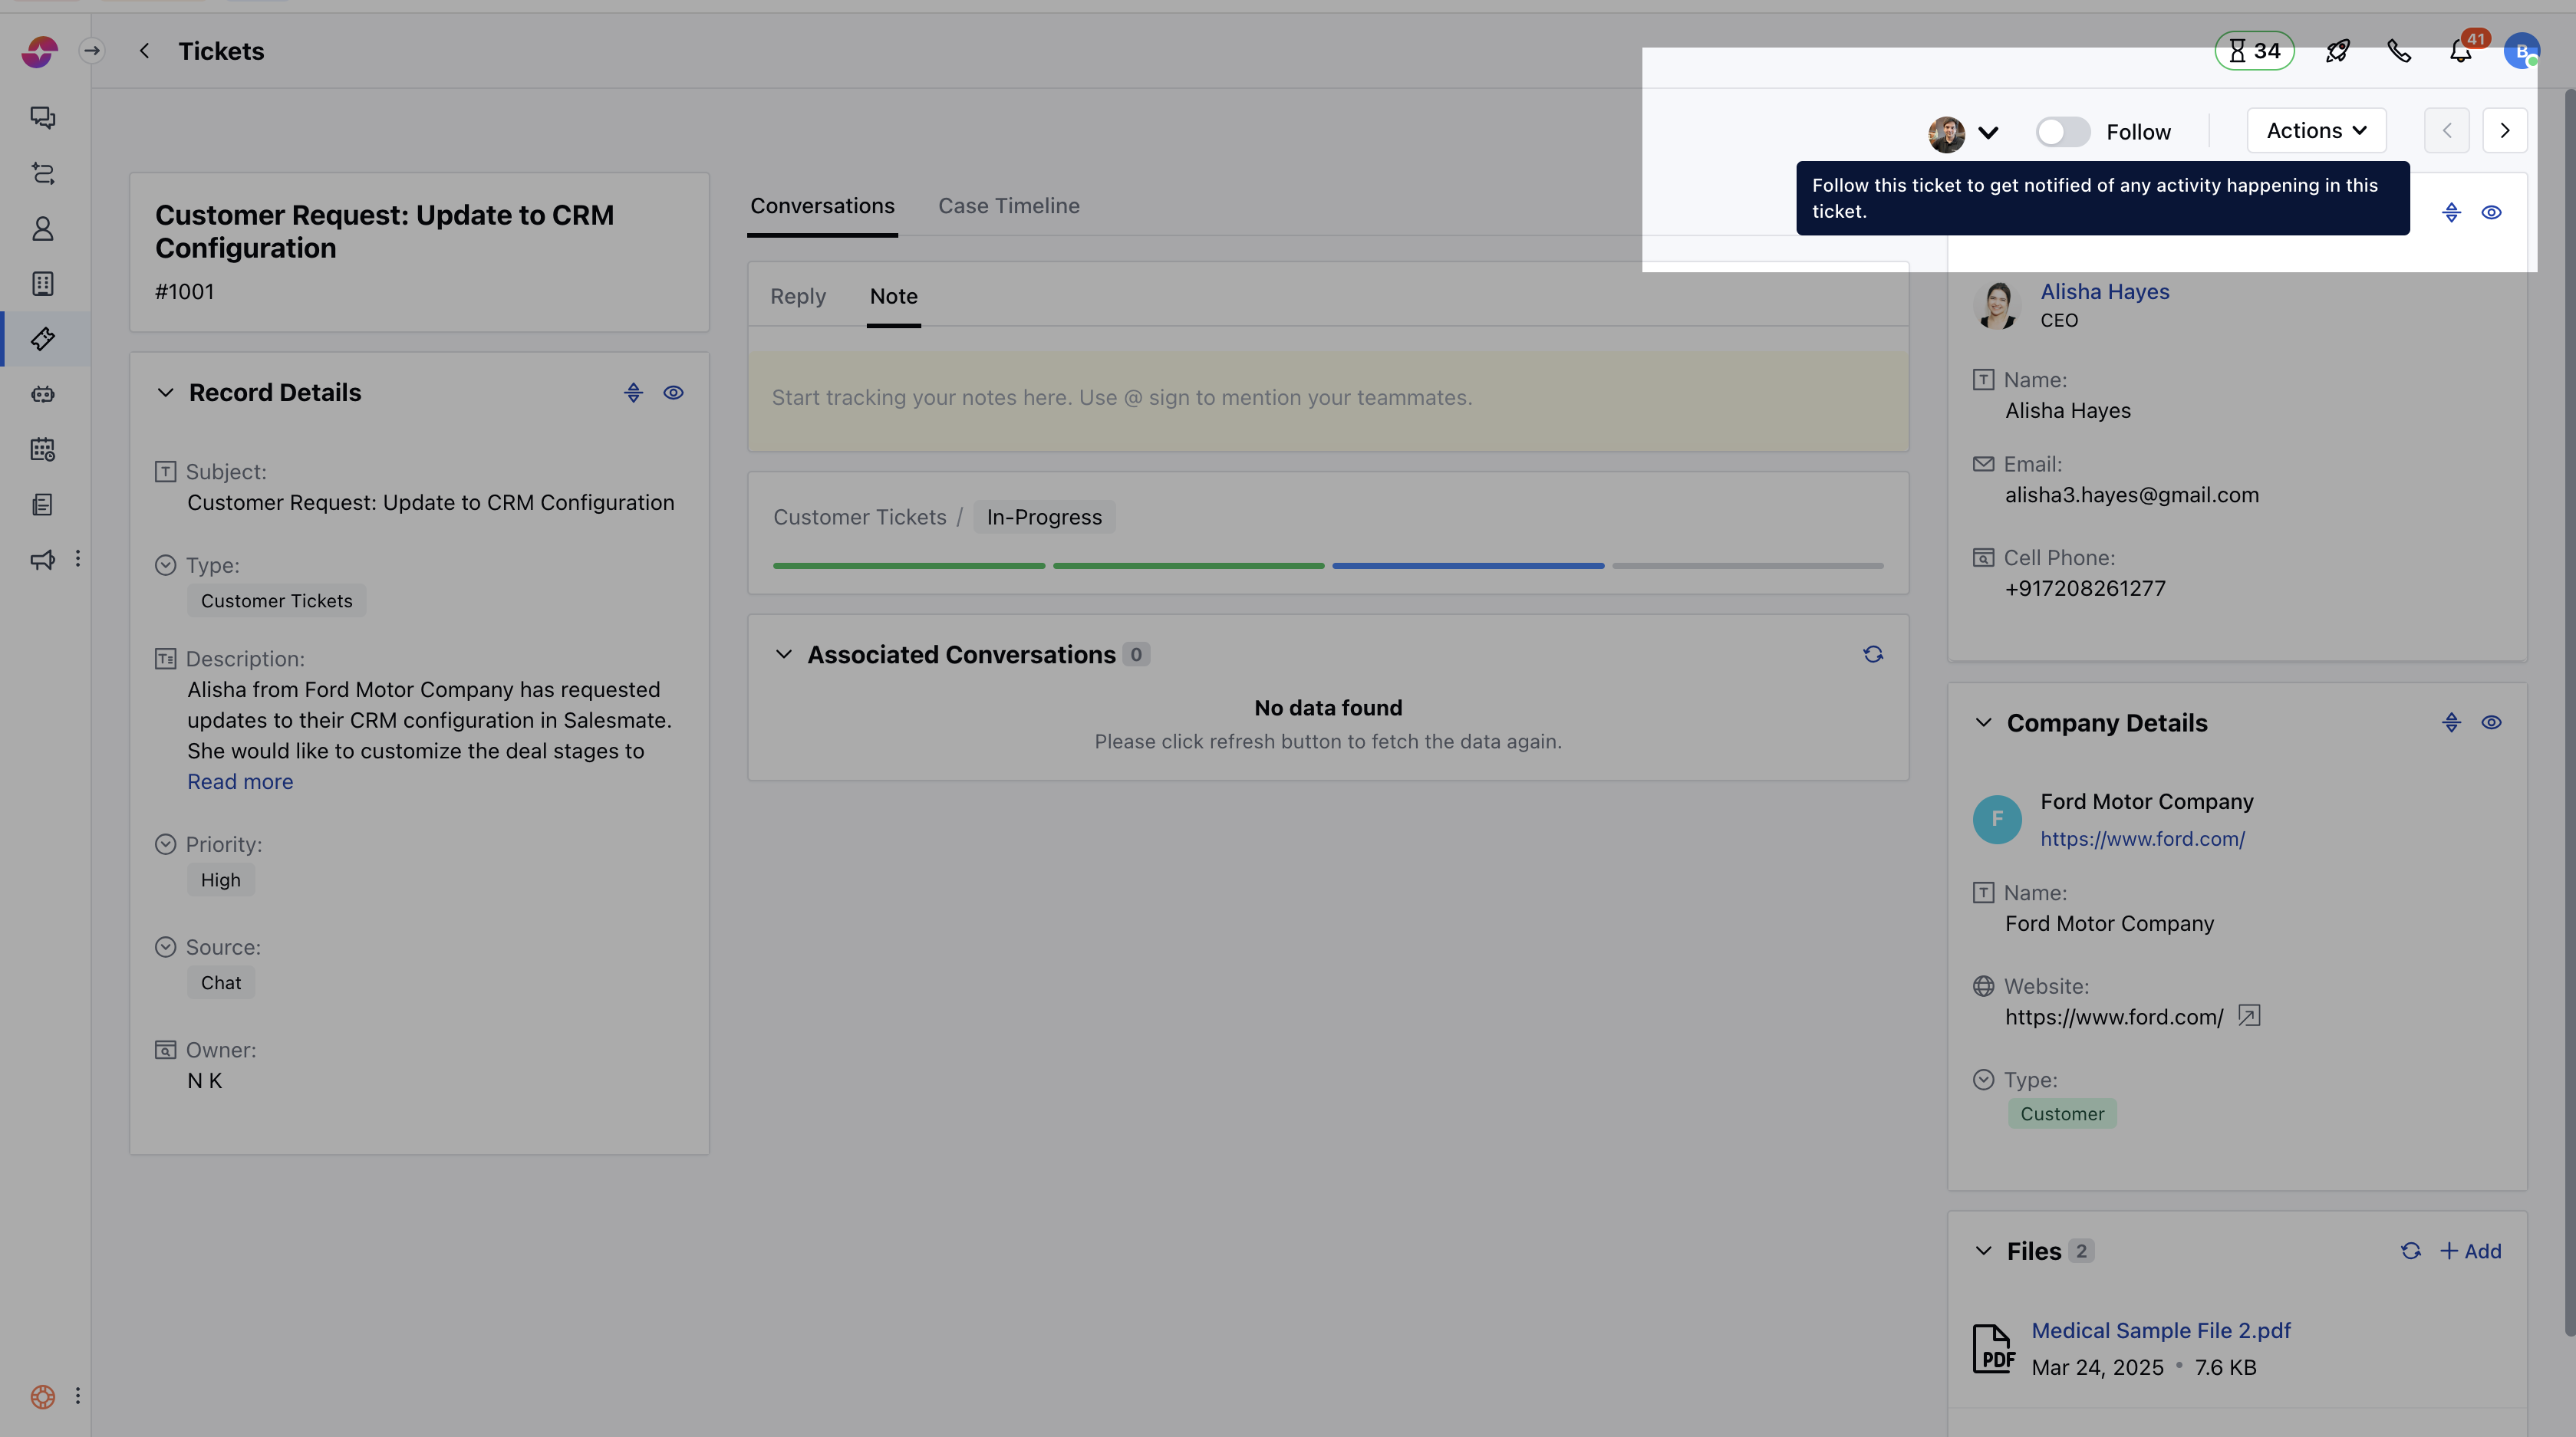This screenshot has width=2576, height=1437.
Task: Click the phone dialer icon
Action: coord(2399,51)
